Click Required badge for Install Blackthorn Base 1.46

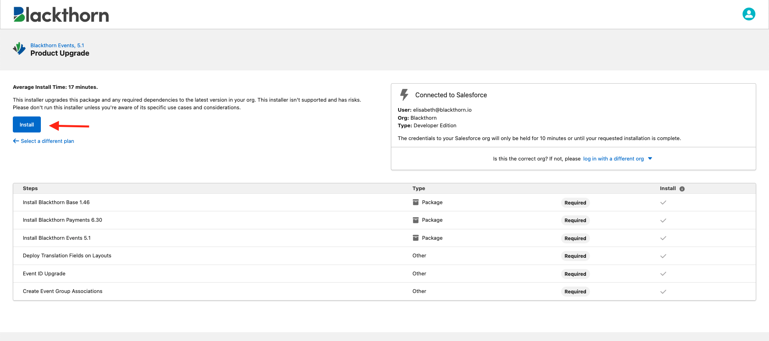[x=575, y=203]
